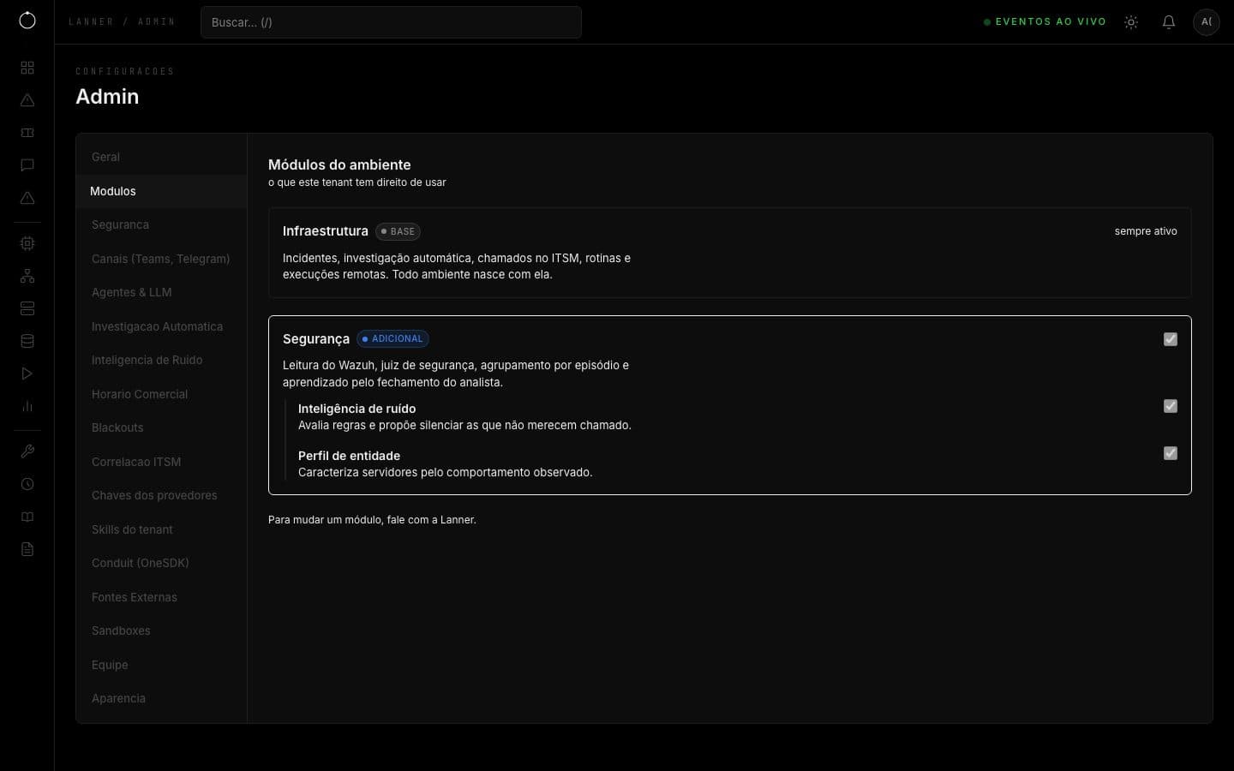Toggle the Perfil de entidade checkbox
The height and width of the screenshot is (771, 1234).
click(x=1171, y=453)
